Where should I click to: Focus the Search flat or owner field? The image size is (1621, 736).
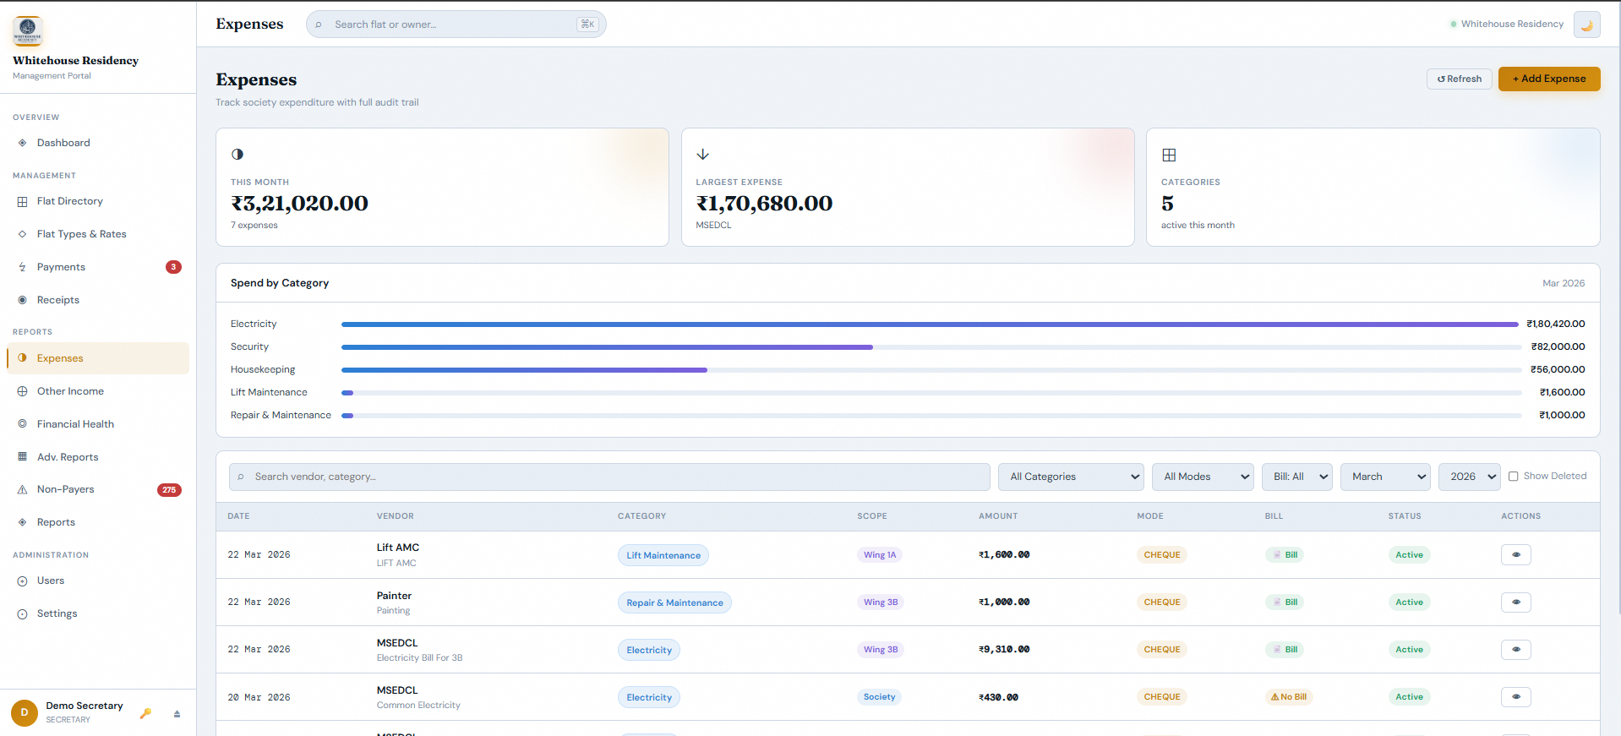456,25
